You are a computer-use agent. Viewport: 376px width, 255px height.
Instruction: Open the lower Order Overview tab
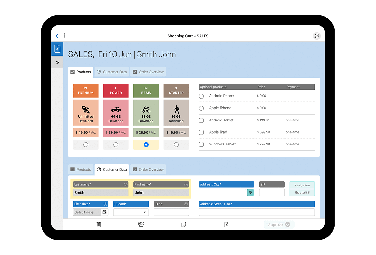(148, 170)
